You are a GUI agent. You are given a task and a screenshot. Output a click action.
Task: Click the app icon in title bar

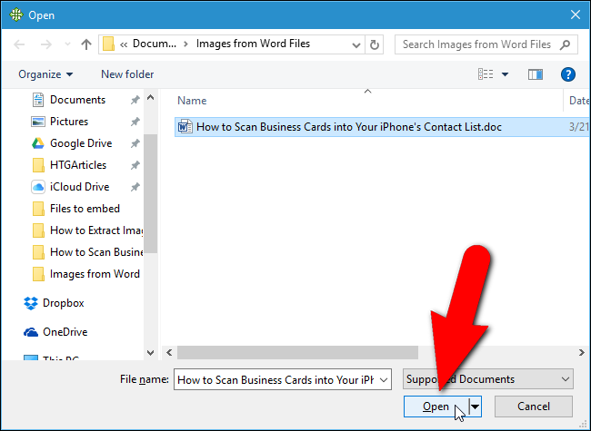pyautogui.click(x=16, y=15)
